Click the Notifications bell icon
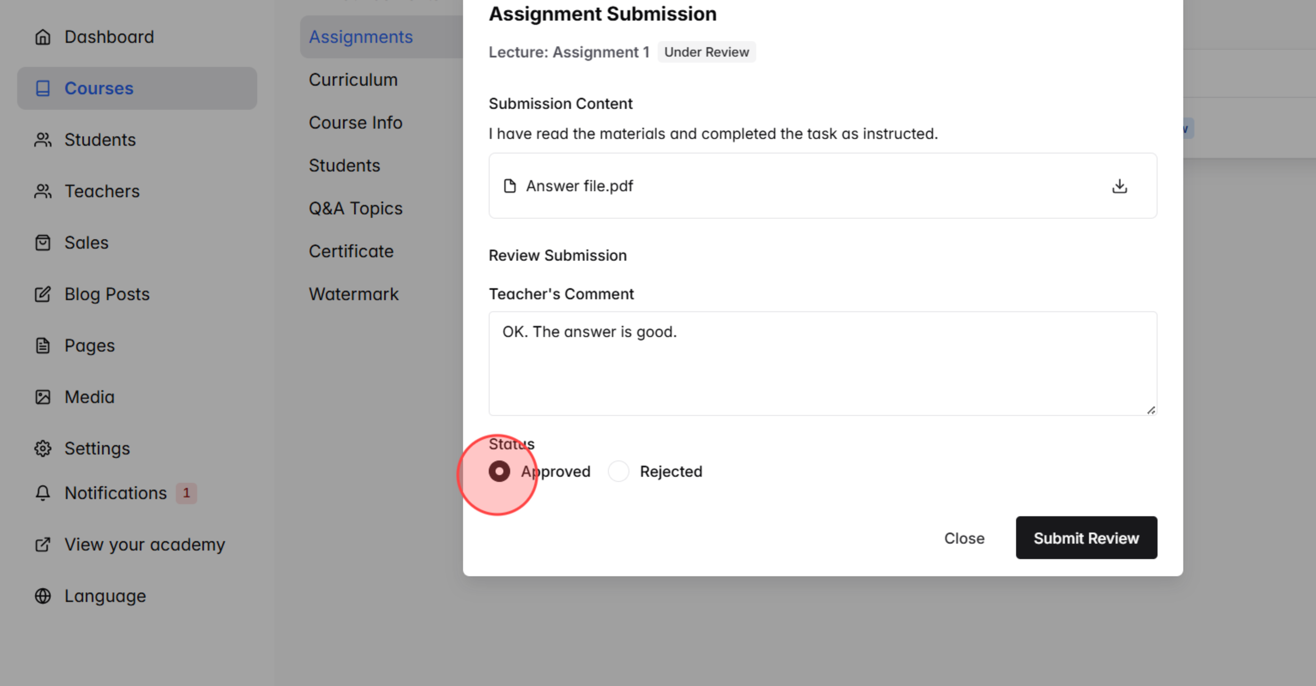The height and width of the screenshot is (686, 1316). pyautogui.click(x=43, y=493)
